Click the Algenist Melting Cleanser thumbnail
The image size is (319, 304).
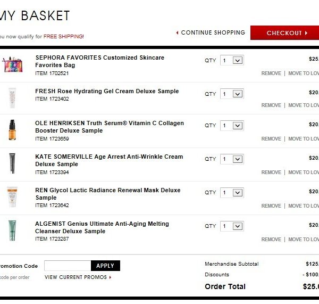[12, 230]
